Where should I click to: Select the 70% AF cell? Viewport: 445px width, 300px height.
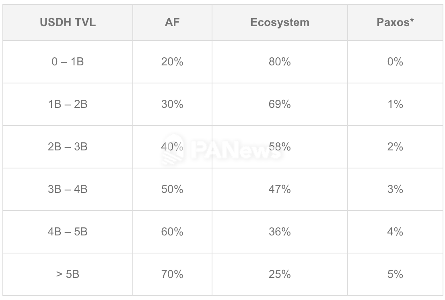pyautogui.click(x=172, y=274)
